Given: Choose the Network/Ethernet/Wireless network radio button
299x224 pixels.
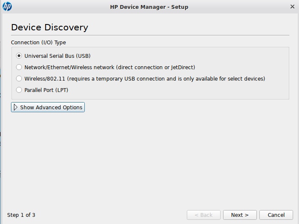Looking at the screenshot, I should 19,67.
